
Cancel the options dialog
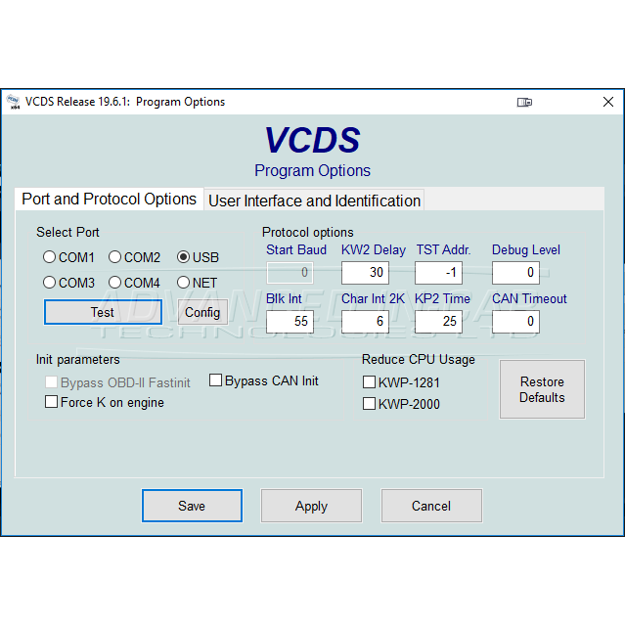point(431,506)
